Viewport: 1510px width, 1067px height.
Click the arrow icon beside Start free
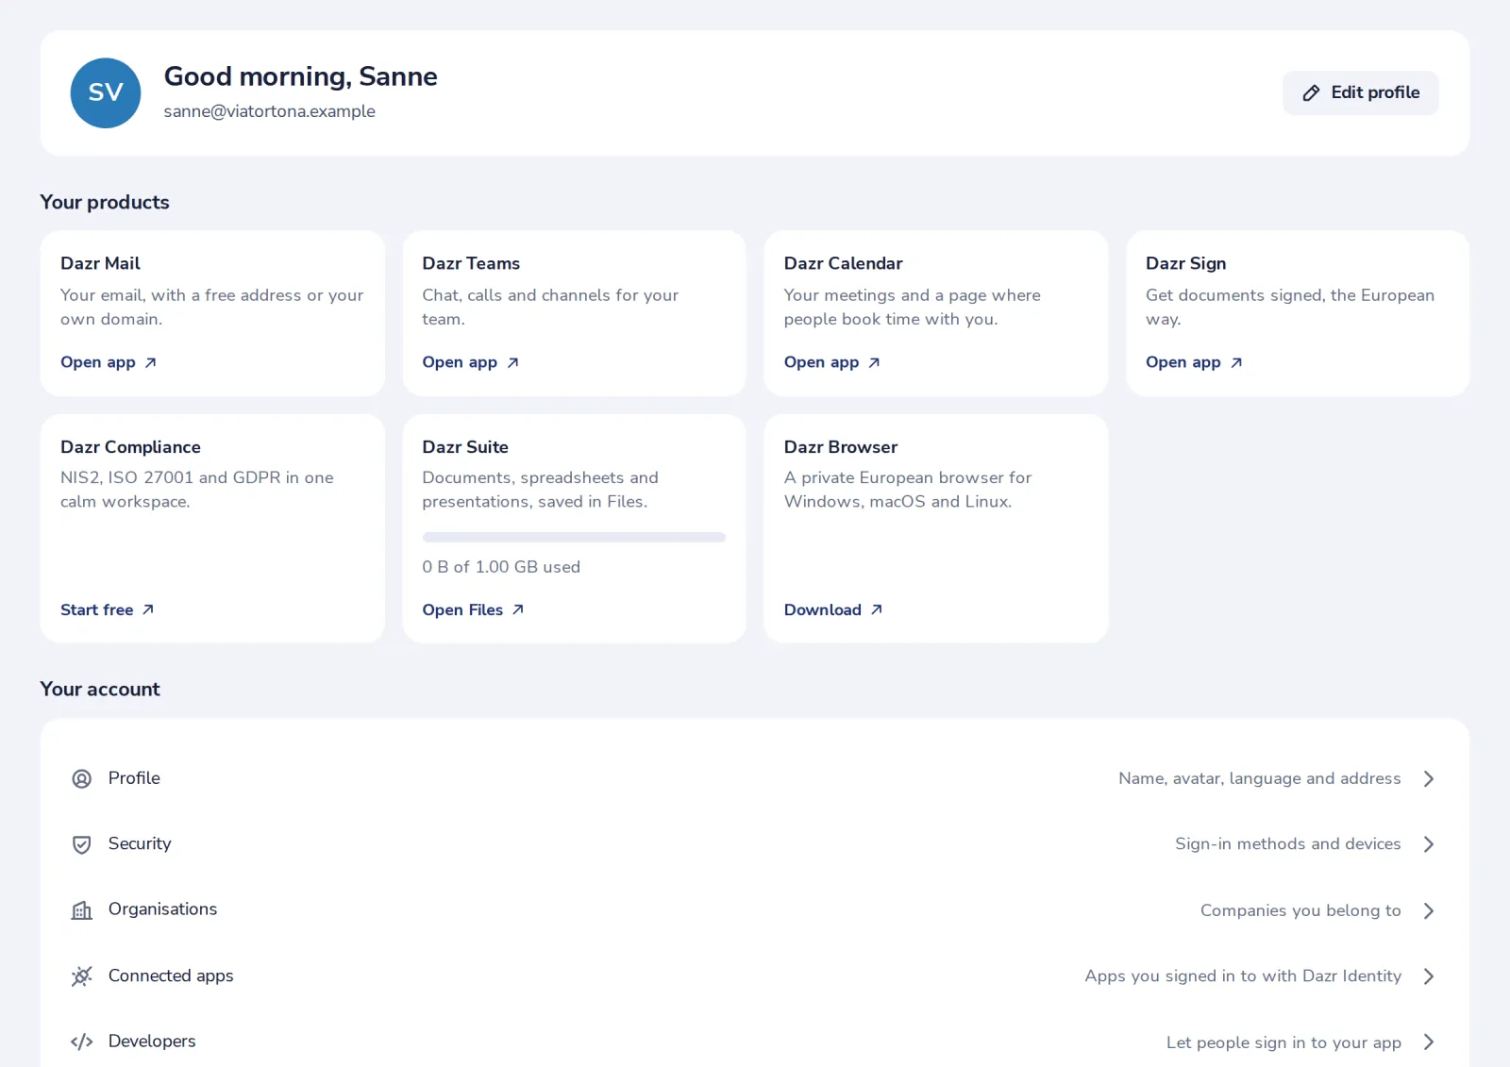[148, 609]
